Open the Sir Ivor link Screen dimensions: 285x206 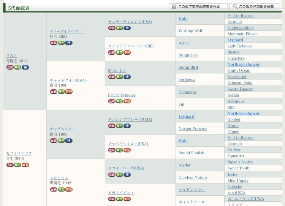(x=234, y=150)
